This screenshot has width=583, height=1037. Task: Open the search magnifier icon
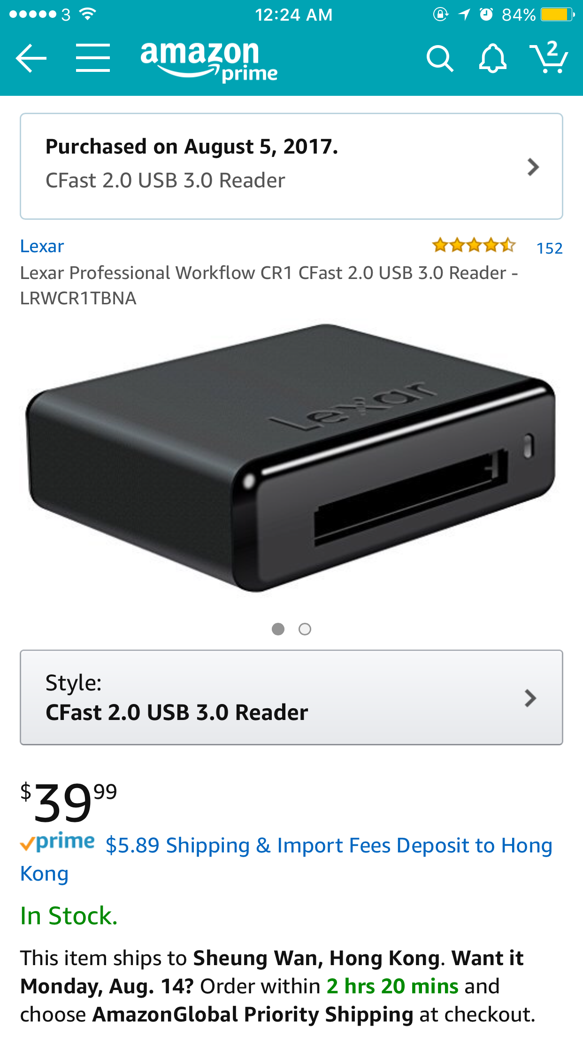point(440,59)
